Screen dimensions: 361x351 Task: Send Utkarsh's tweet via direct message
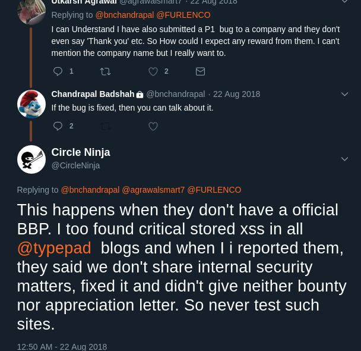tap(200, 71)
